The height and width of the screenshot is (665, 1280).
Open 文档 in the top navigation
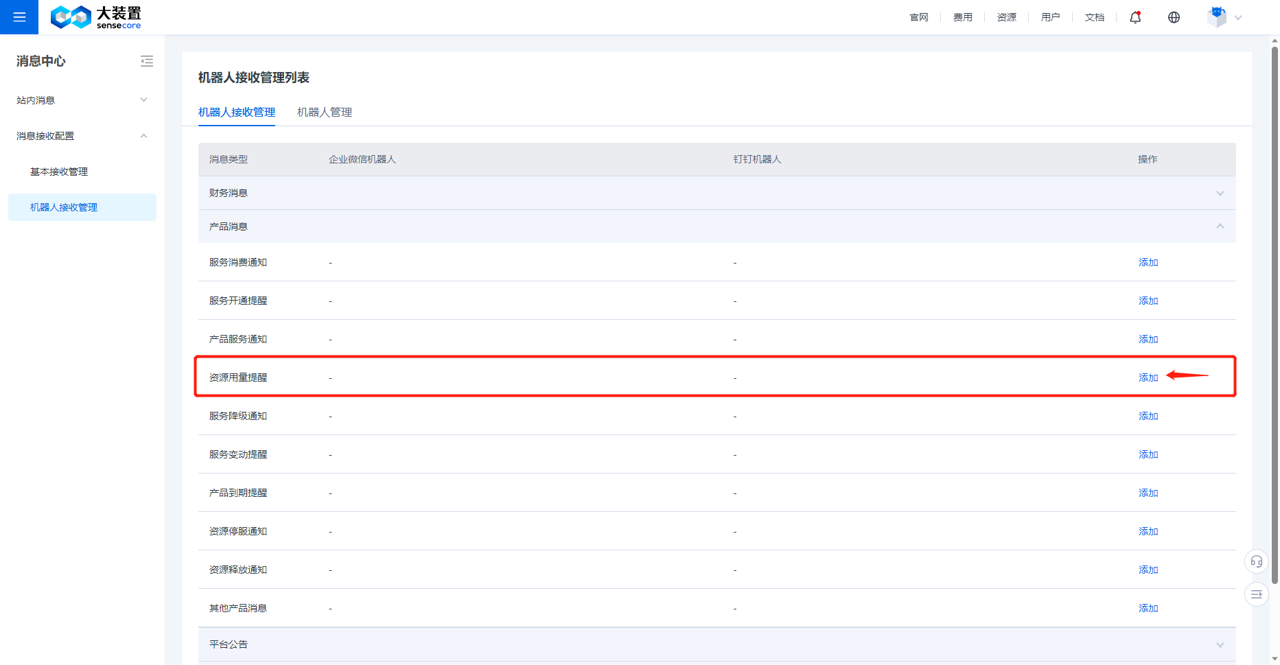click(1094, 17)
